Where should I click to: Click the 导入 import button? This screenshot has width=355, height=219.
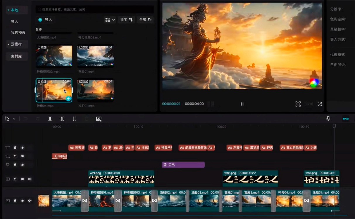click(x=45, y=20)
